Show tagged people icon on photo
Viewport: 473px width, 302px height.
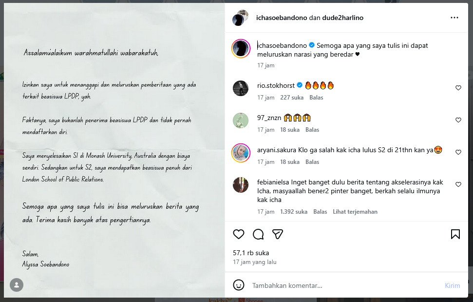click(17, 285)
